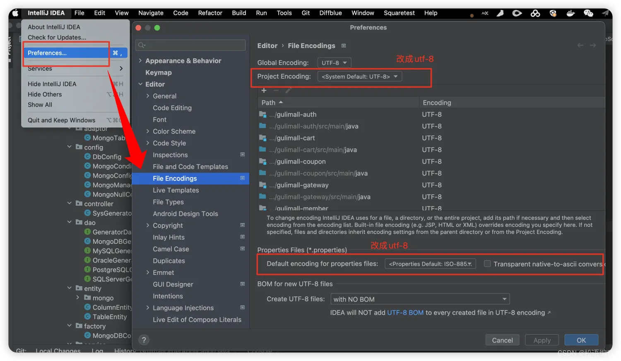Select Duplicates in settings tree
The height and width of the screenshot is (361, 621).
[169, 261]
